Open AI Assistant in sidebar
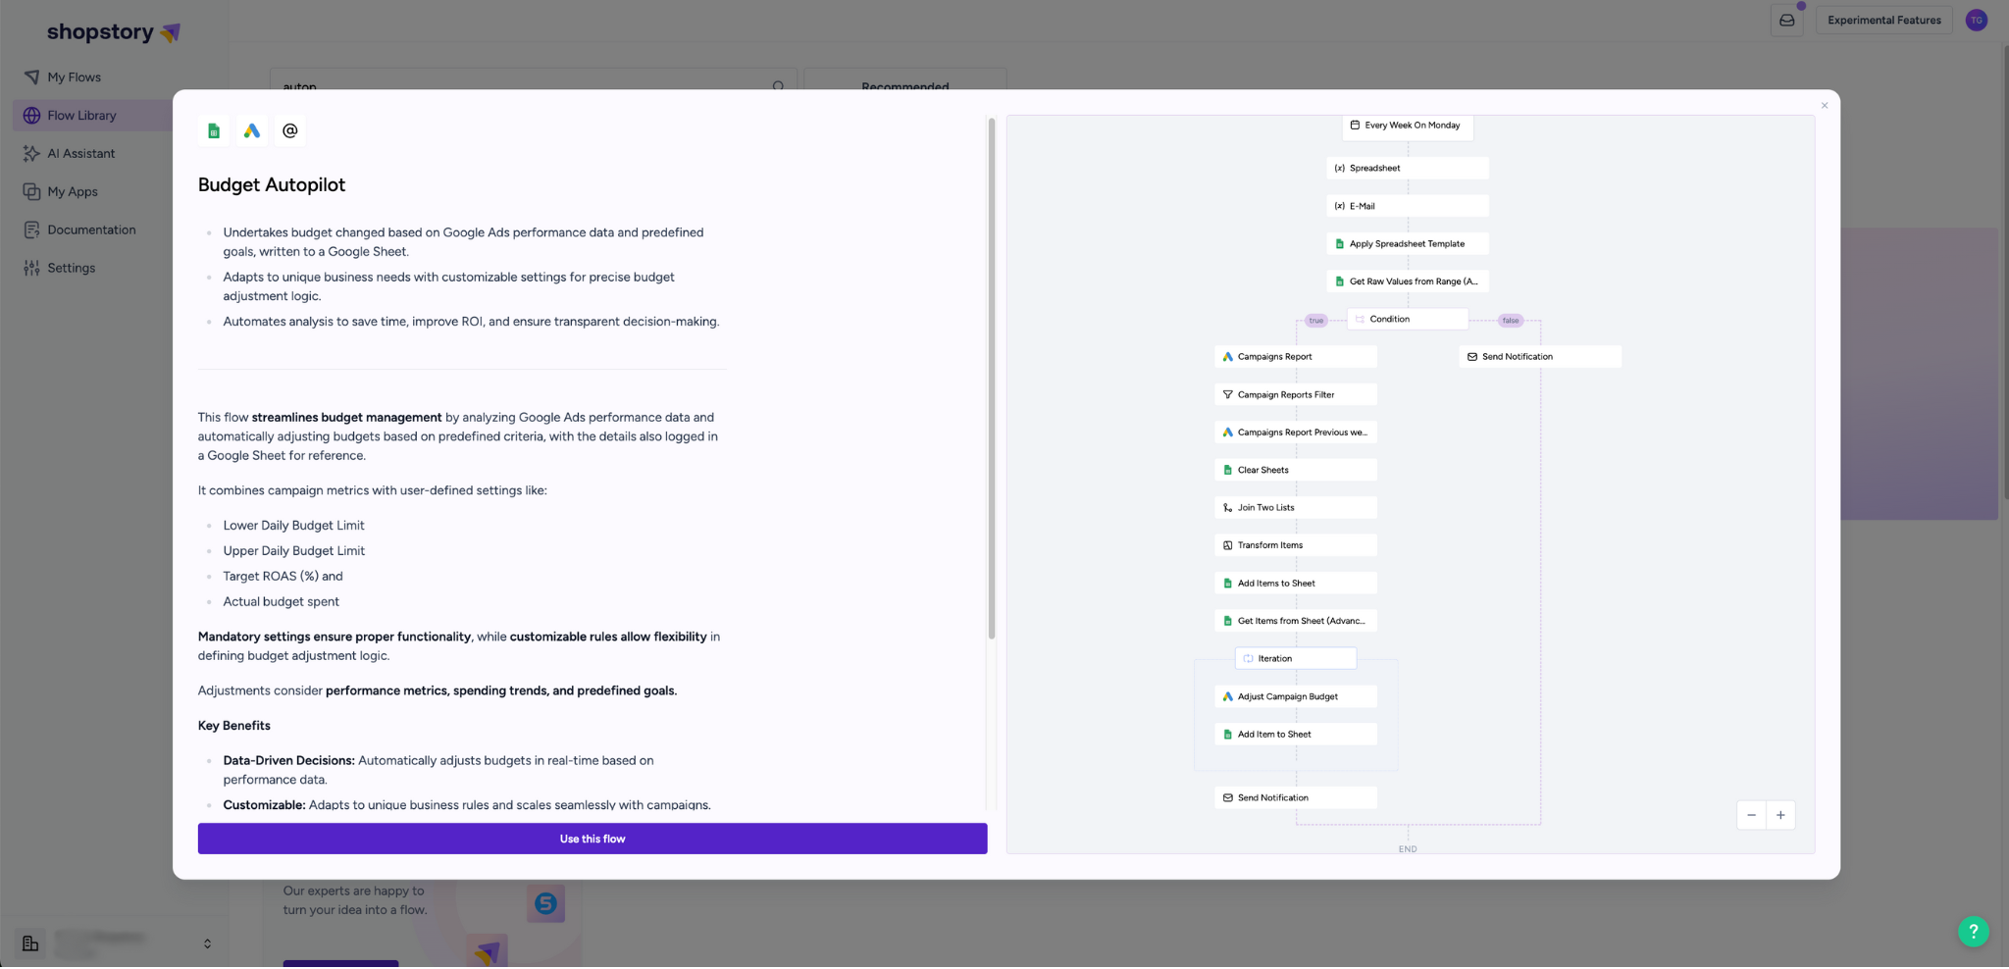 pos(80,154)
